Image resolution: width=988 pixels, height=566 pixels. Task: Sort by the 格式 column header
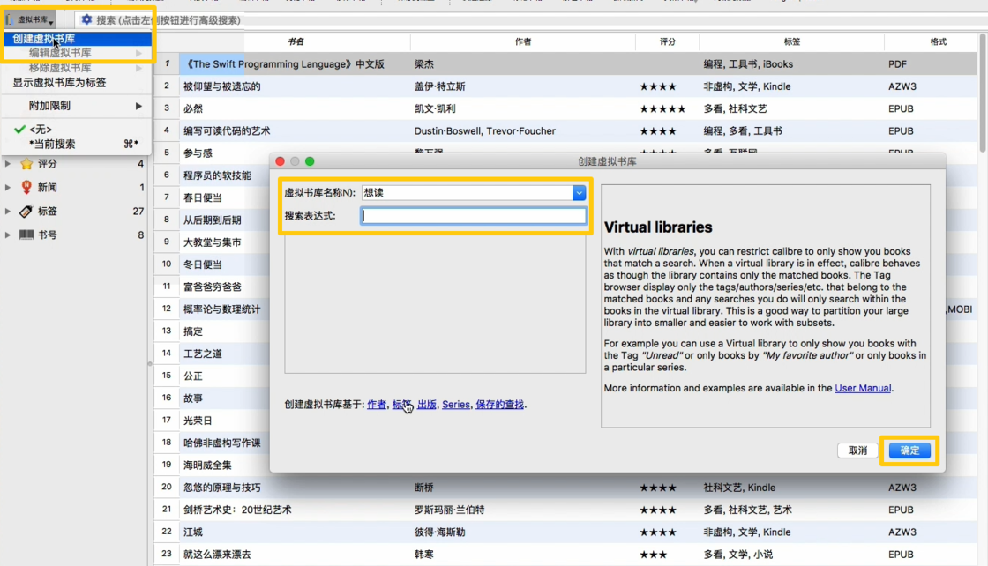coord(938,41)
